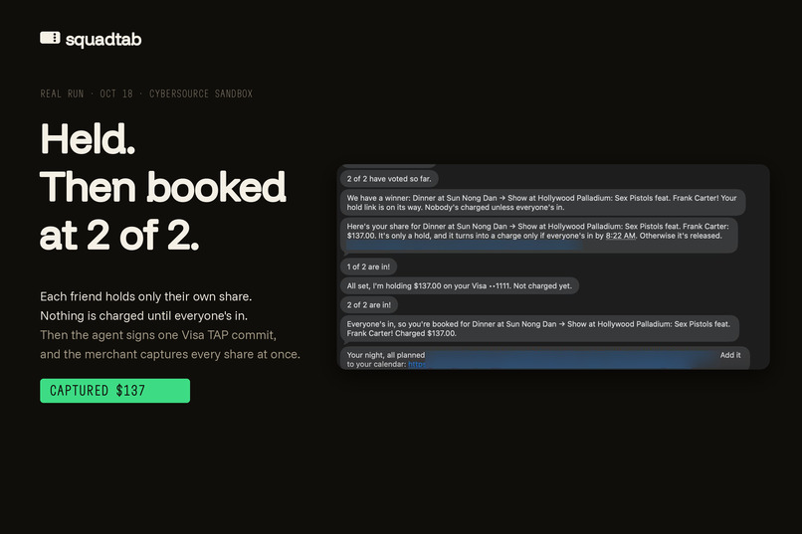Select the 'Everyone's in, so you're booked' message
Viewport: 802px width, 534px height.
539,328
